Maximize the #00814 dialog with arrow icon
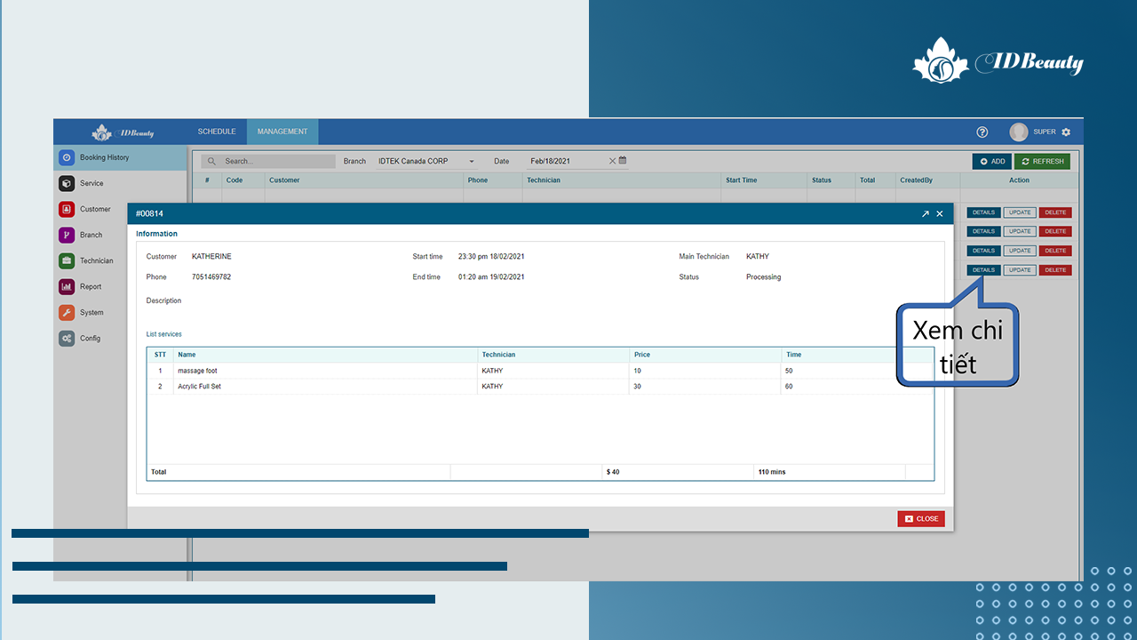The width and height of the screenshot is (1137, 640). pos(925,214)
